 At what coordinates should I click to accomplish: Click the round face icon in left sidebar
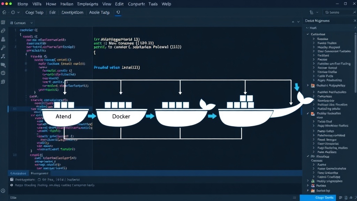pyautogui.click(x=3, y=73)
